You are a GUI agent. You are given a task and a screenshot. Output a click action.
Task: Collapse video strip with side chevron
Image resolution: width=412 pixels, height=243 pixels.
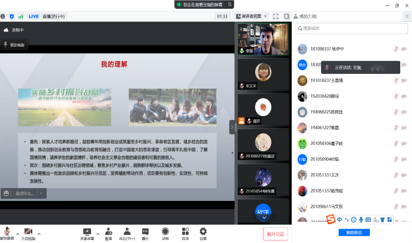[232, 127]
